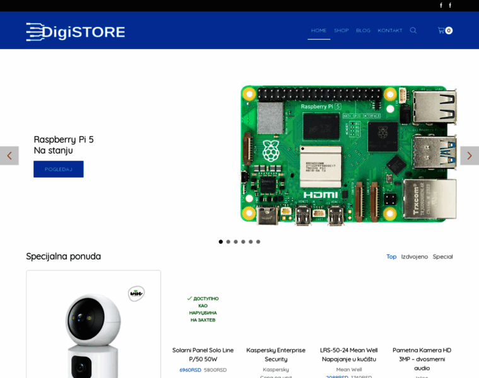Image resolution: width=479 pixels, height=378 pixels.
Task: Select the third slider dot
Action: tap(236, 242)
